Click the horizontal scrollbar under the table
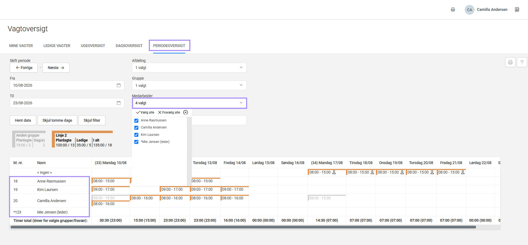 243,227
